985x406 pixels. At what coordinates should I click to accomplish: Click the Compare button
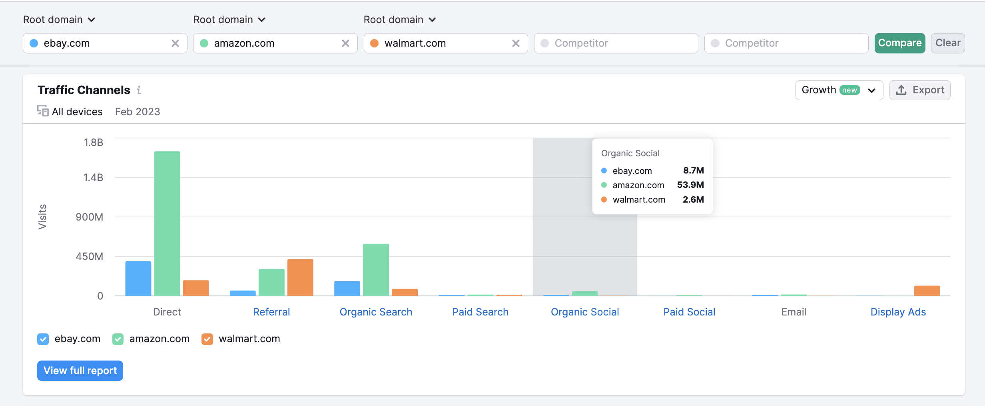coord(900,43)
